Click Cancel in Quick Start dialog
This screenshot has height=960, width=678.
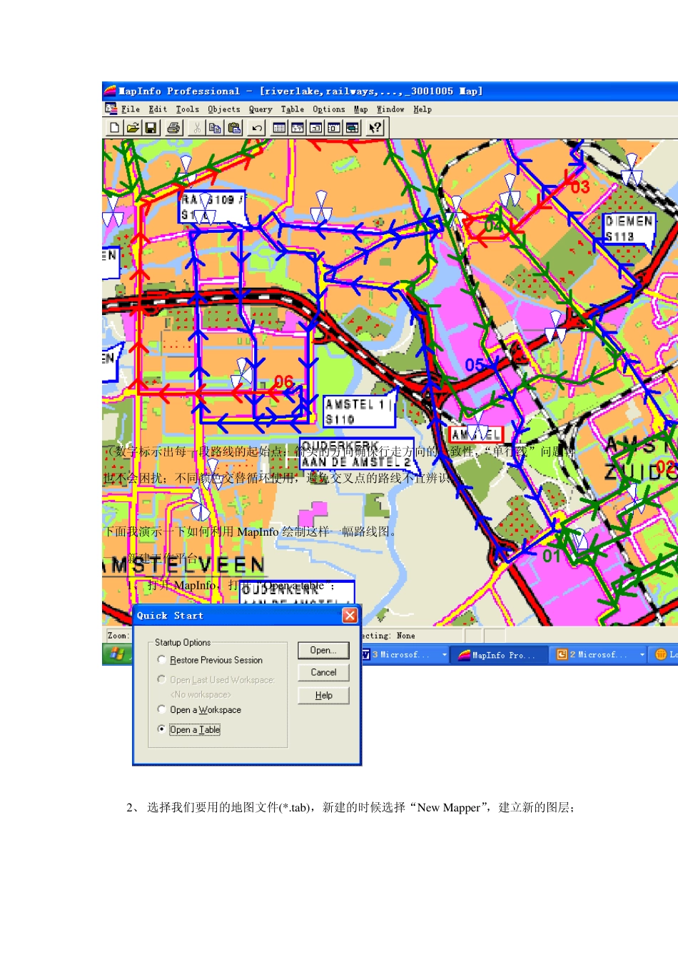coord(323,672)
